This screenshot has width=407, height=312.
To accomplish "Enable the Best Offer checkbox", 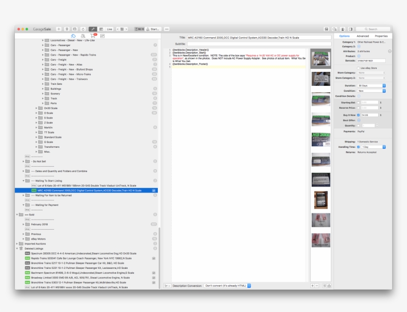I will point(358,120).
